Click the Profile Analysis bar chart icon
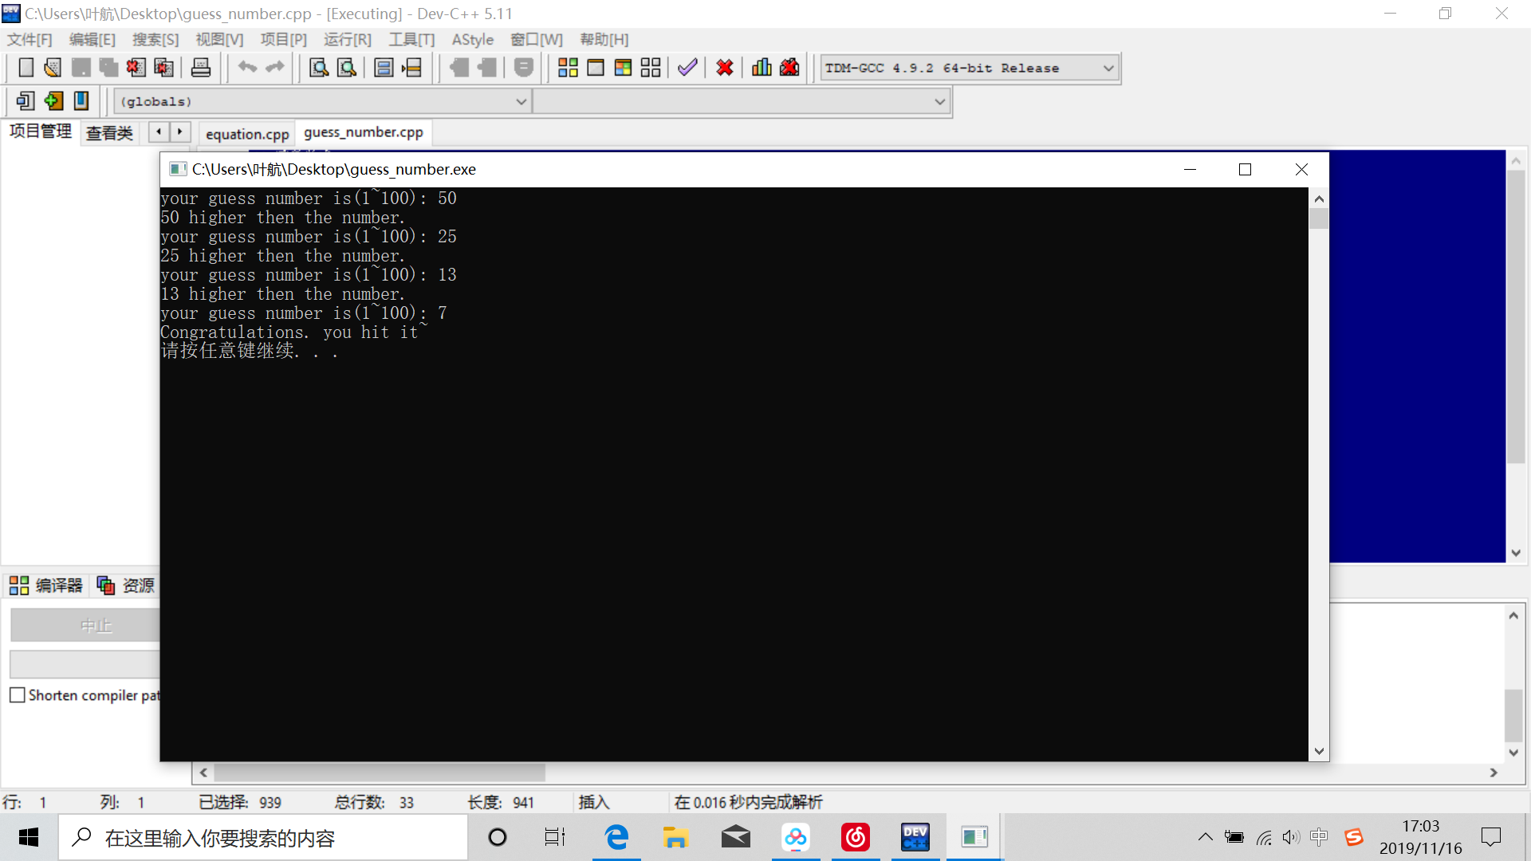The image size is (1531, 861). 762,68
